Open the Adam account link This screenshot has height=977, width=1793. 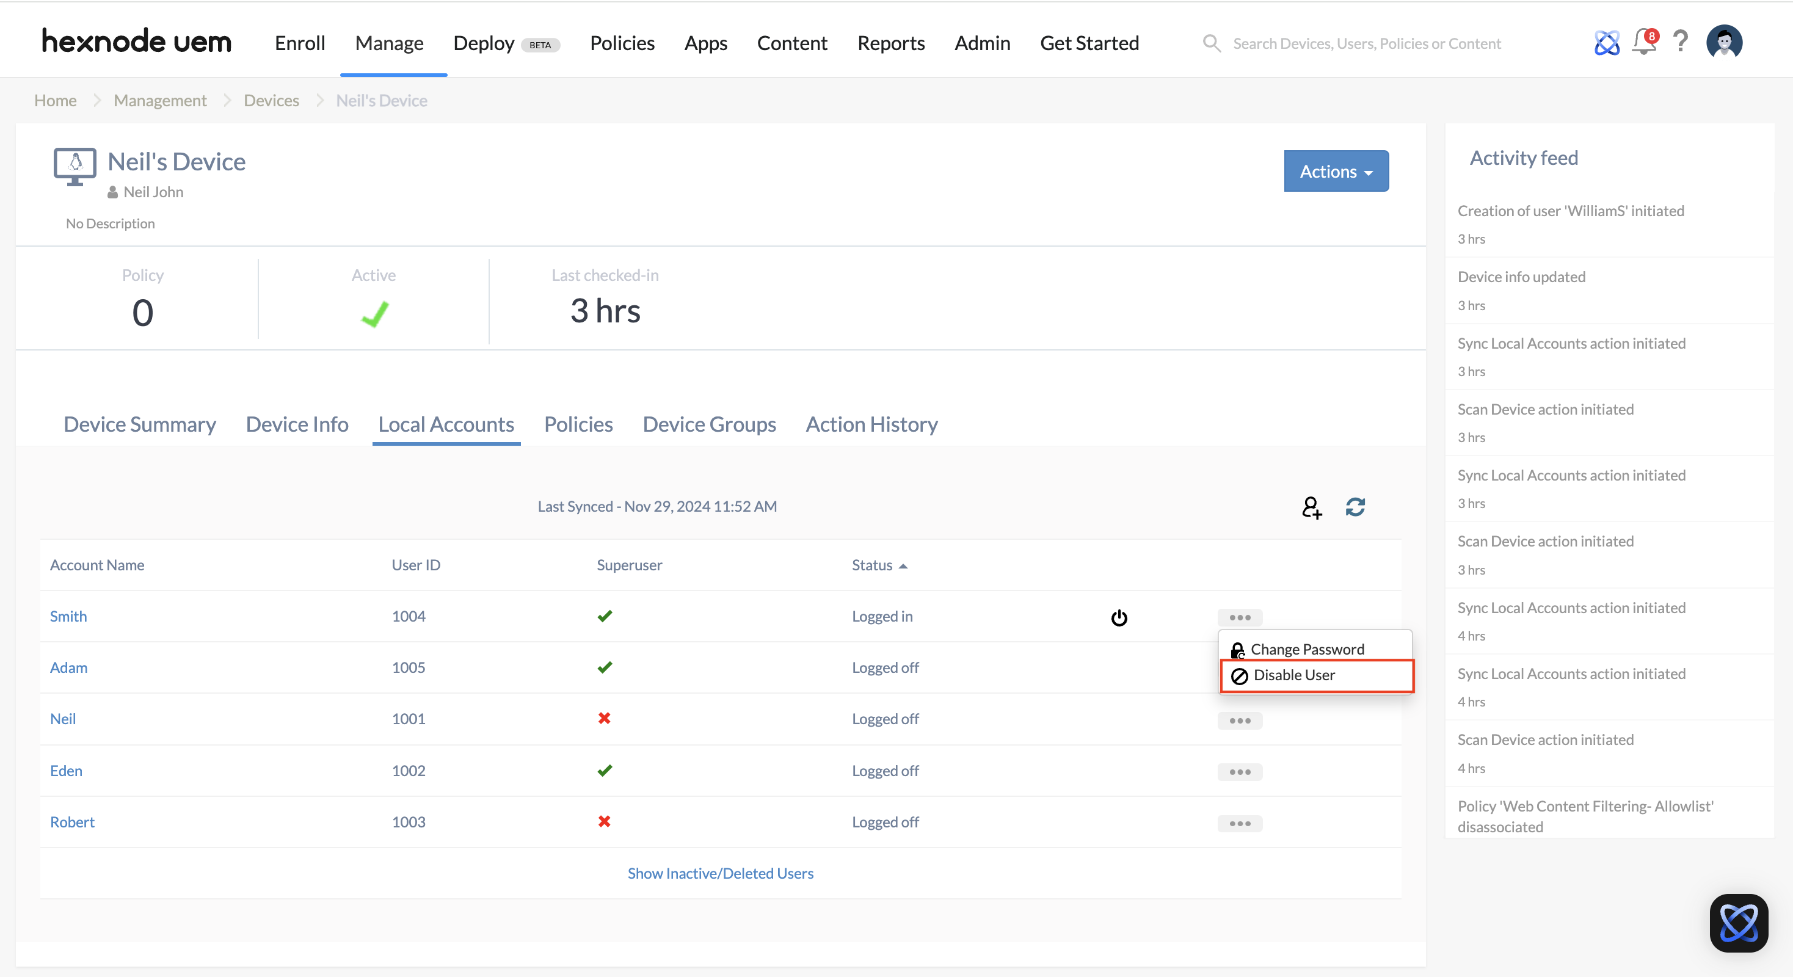point(68,667)
